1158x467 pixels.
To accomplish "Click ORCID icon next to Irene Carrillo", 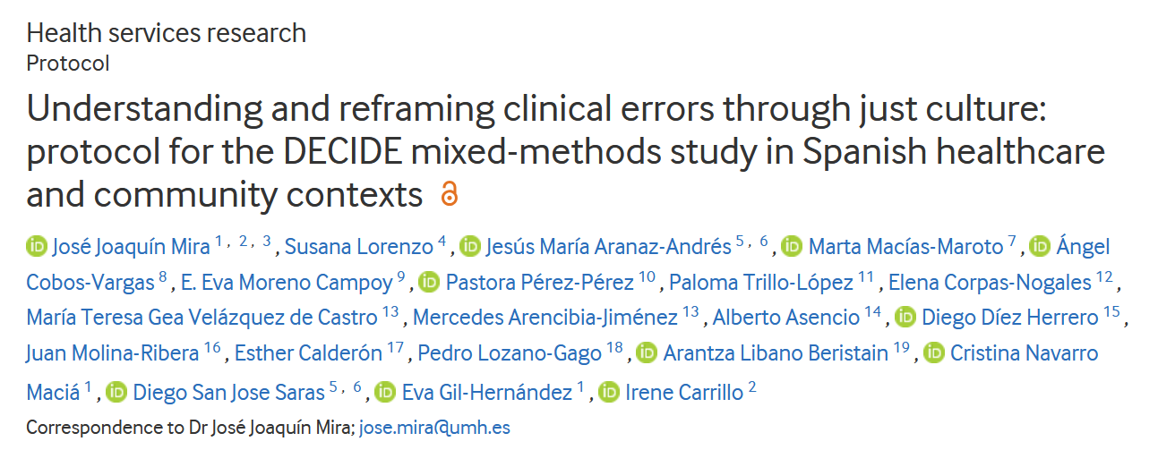I will 609,392.
